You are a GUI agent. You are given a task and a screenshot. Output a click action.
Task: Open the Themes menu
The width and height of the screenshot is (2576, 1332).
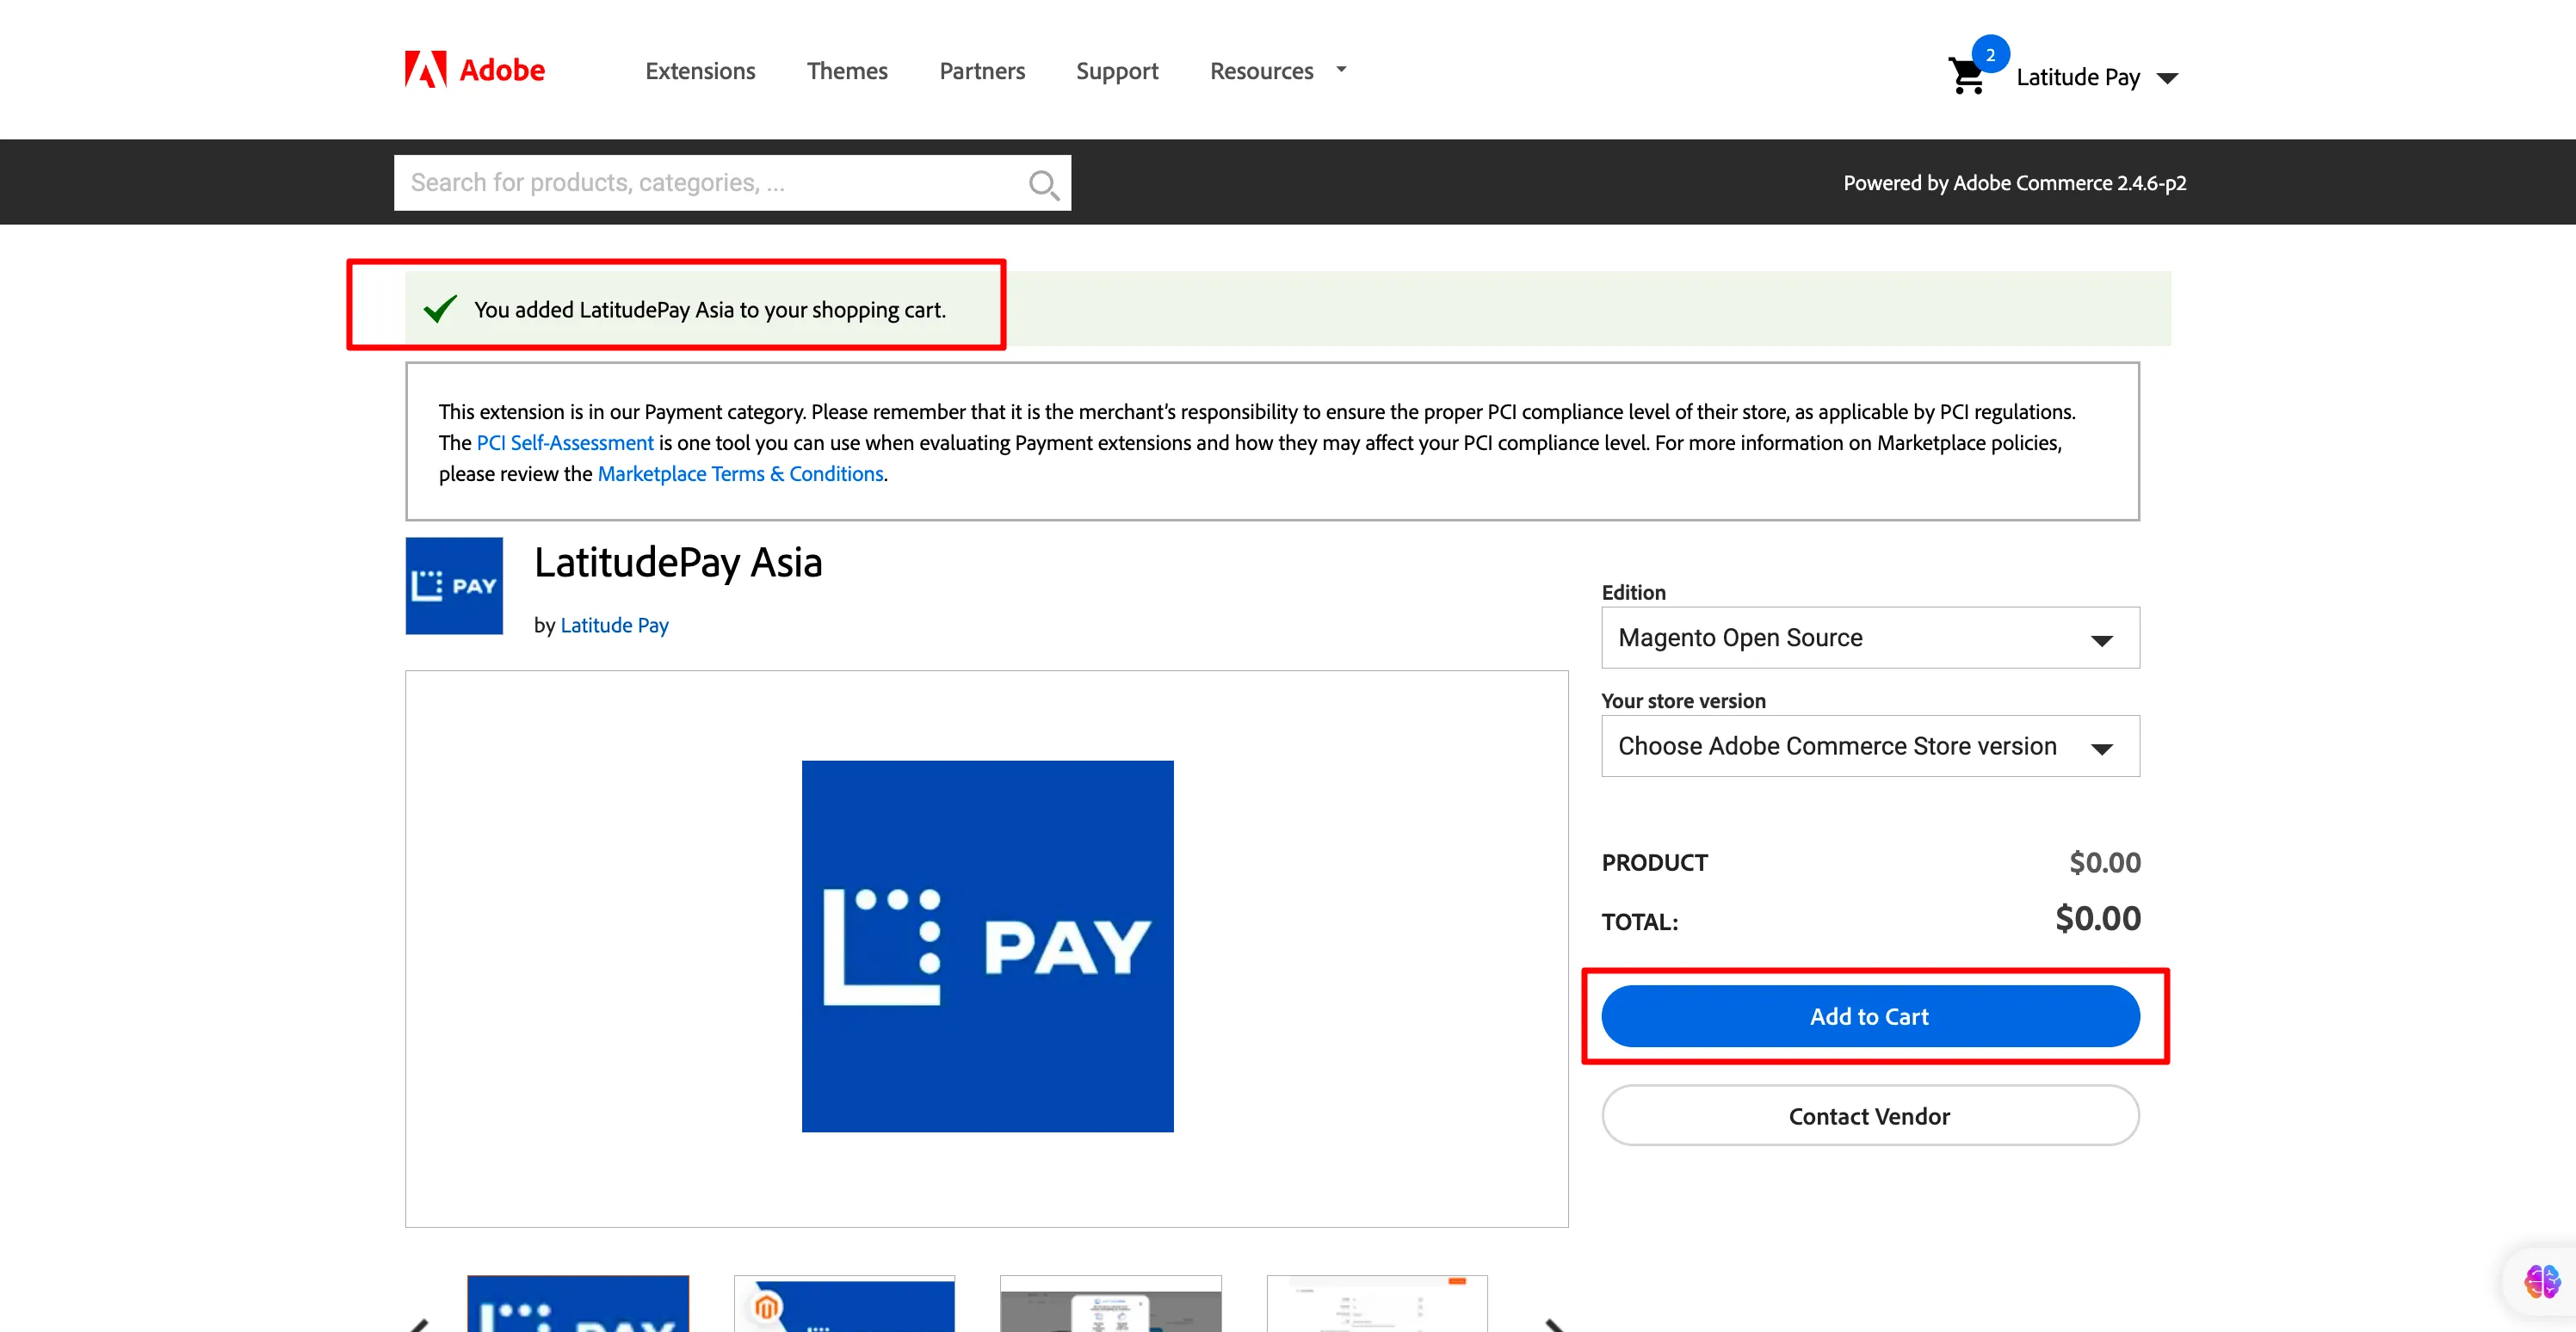click(847, 71)
